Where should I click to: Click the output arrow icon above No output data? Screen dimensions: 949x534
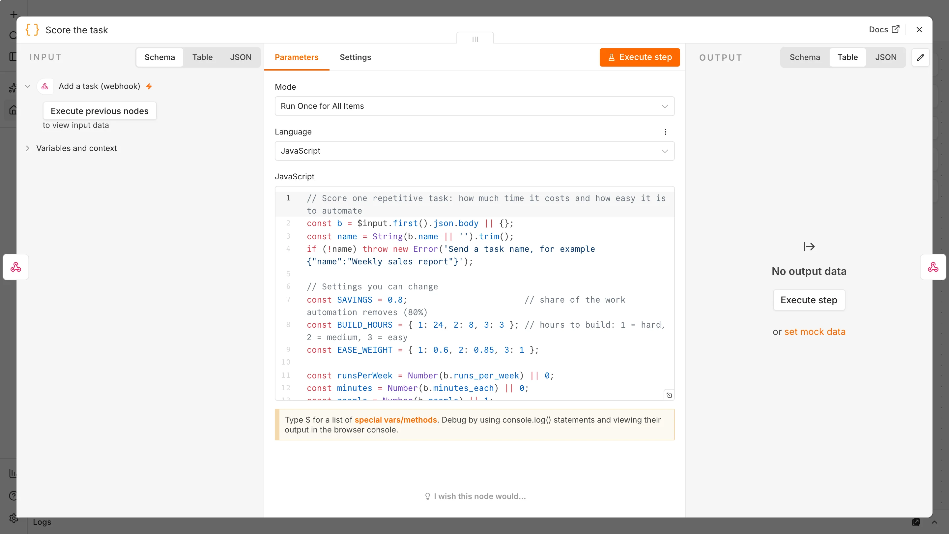809,247
